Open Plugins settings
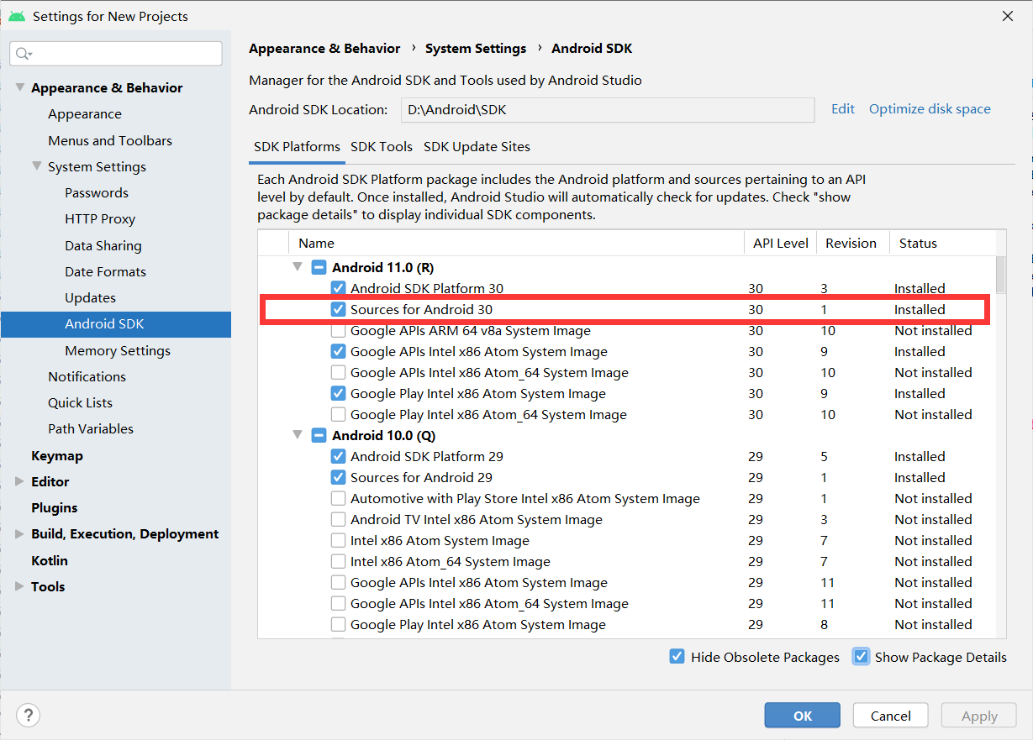 [55, 508]
